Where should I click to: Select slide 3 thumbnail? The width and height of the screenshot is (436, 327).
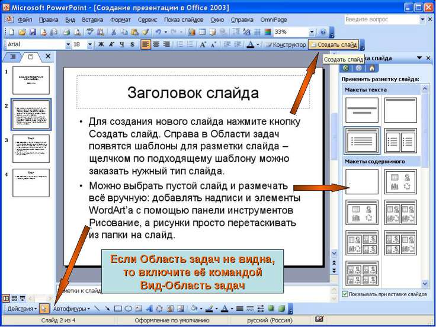point(31,149)
